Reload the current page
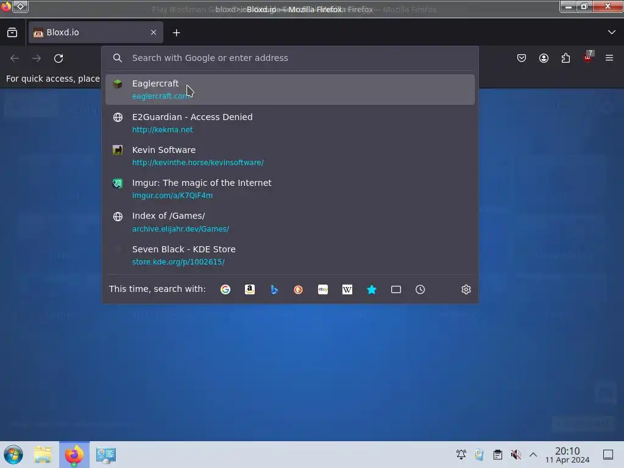The width and height of the screenshot is (624, 468). coord(58,58)
